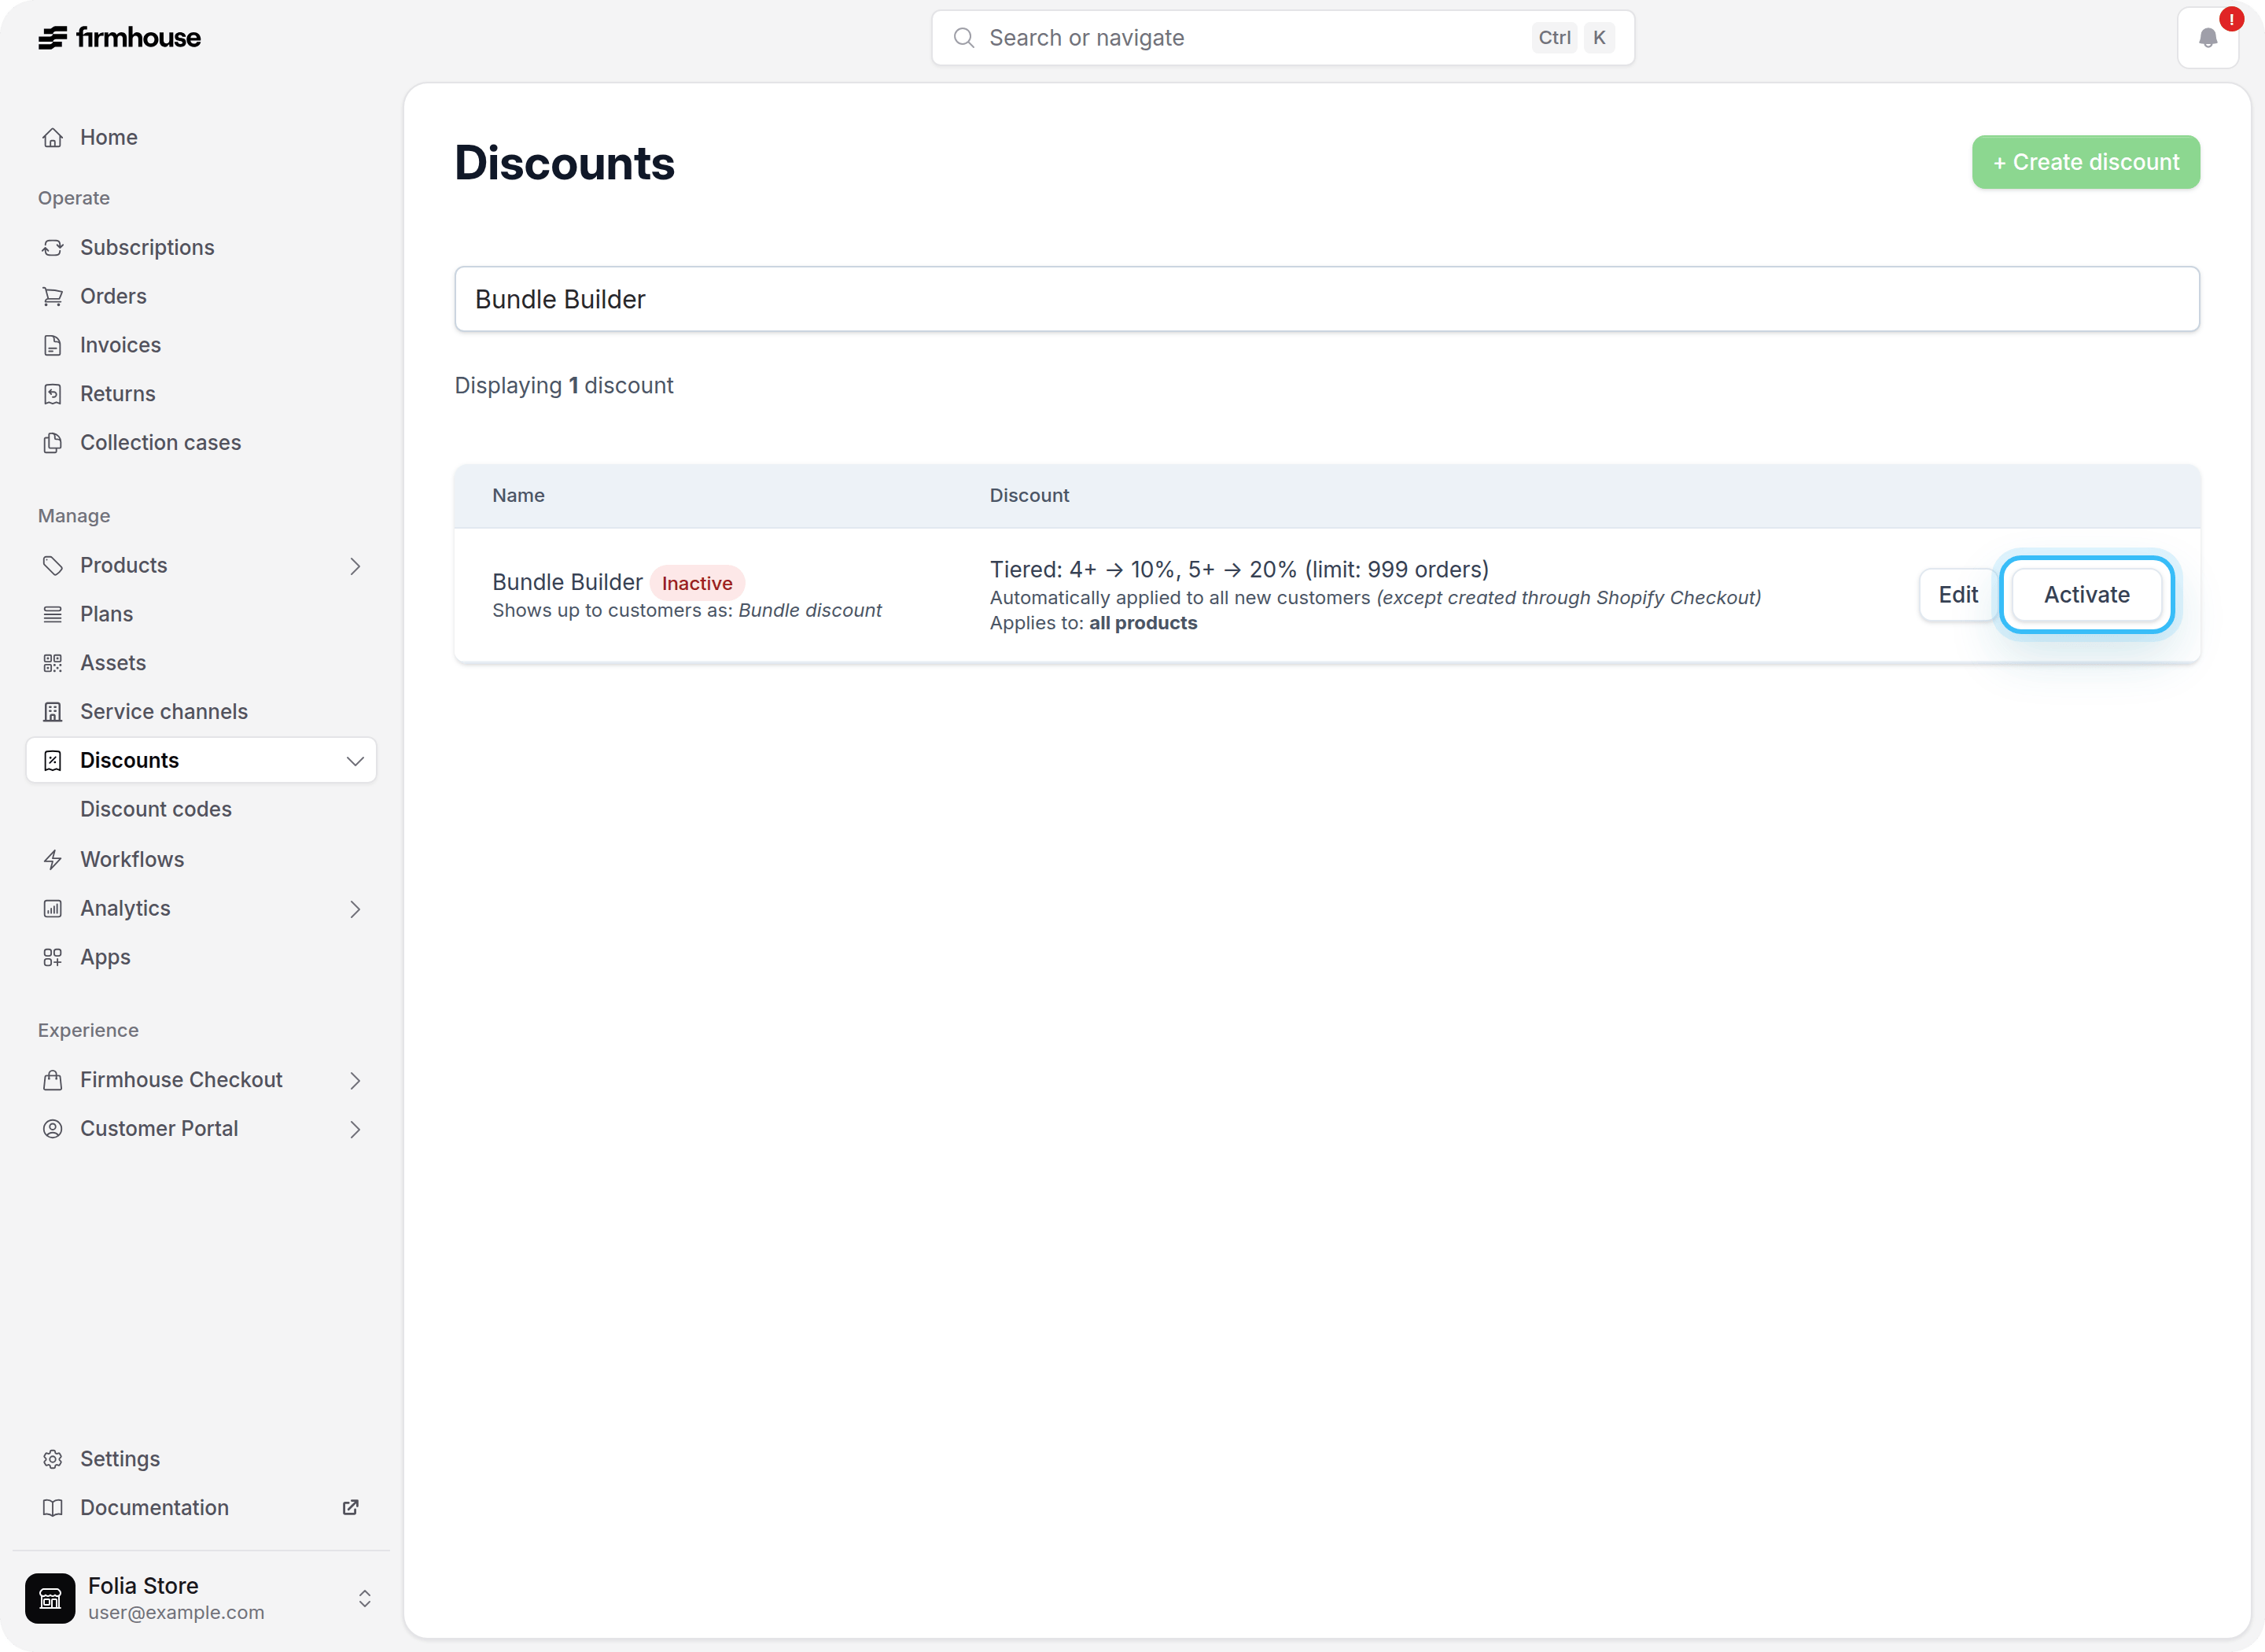Open the Folia Store account switcher arrows

pyautogui.click(x=365, y=1599)
